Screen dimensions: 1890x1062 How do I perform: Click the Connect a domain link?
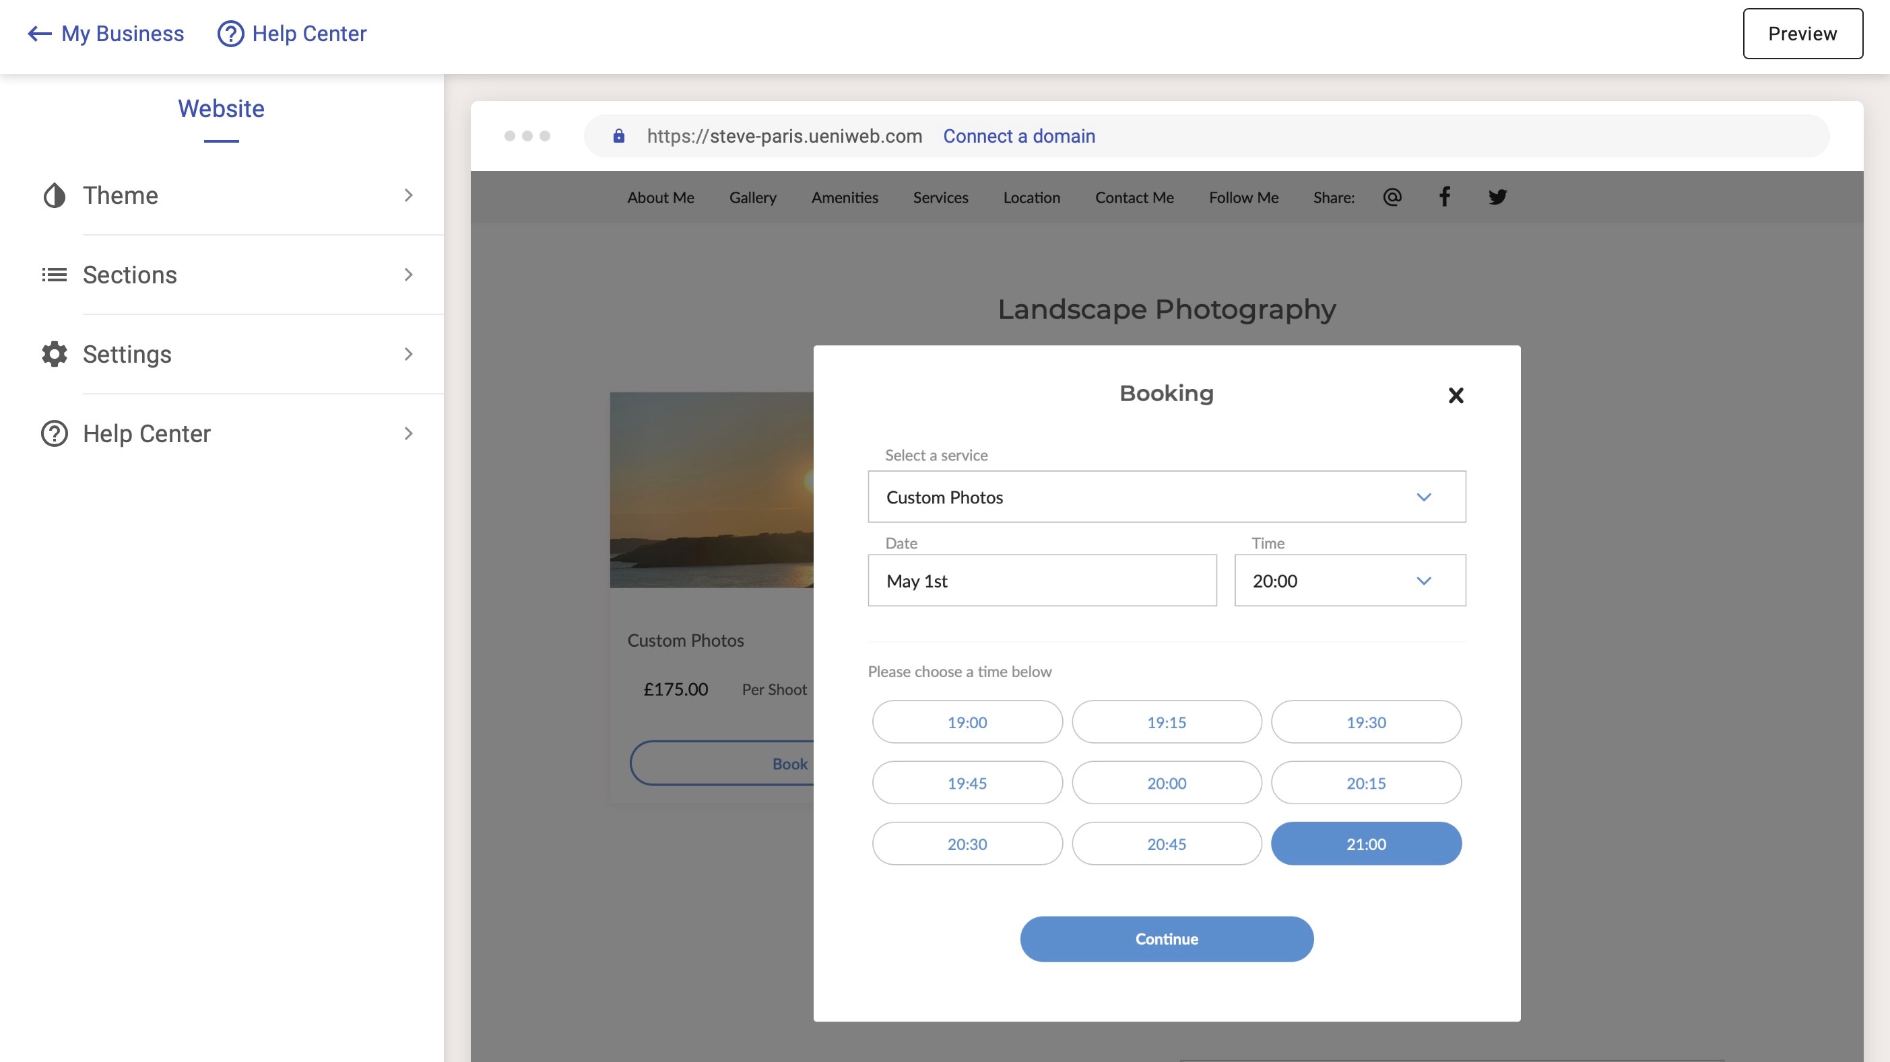tap(1018, 137)
